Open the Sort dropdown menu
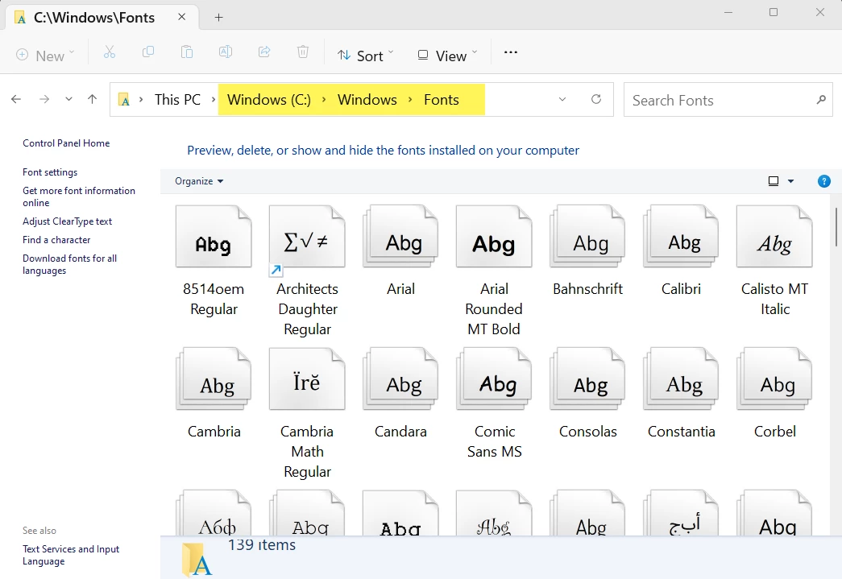842x579 pixels. coord(366,56)
